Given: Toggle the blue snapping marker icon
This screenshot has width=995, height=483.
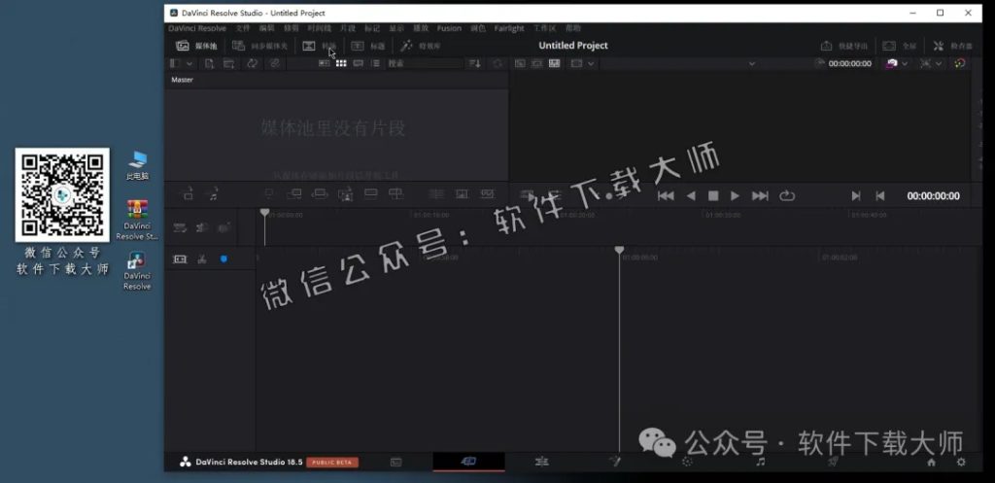Looking at the screenshot, I should coord(223,259).
